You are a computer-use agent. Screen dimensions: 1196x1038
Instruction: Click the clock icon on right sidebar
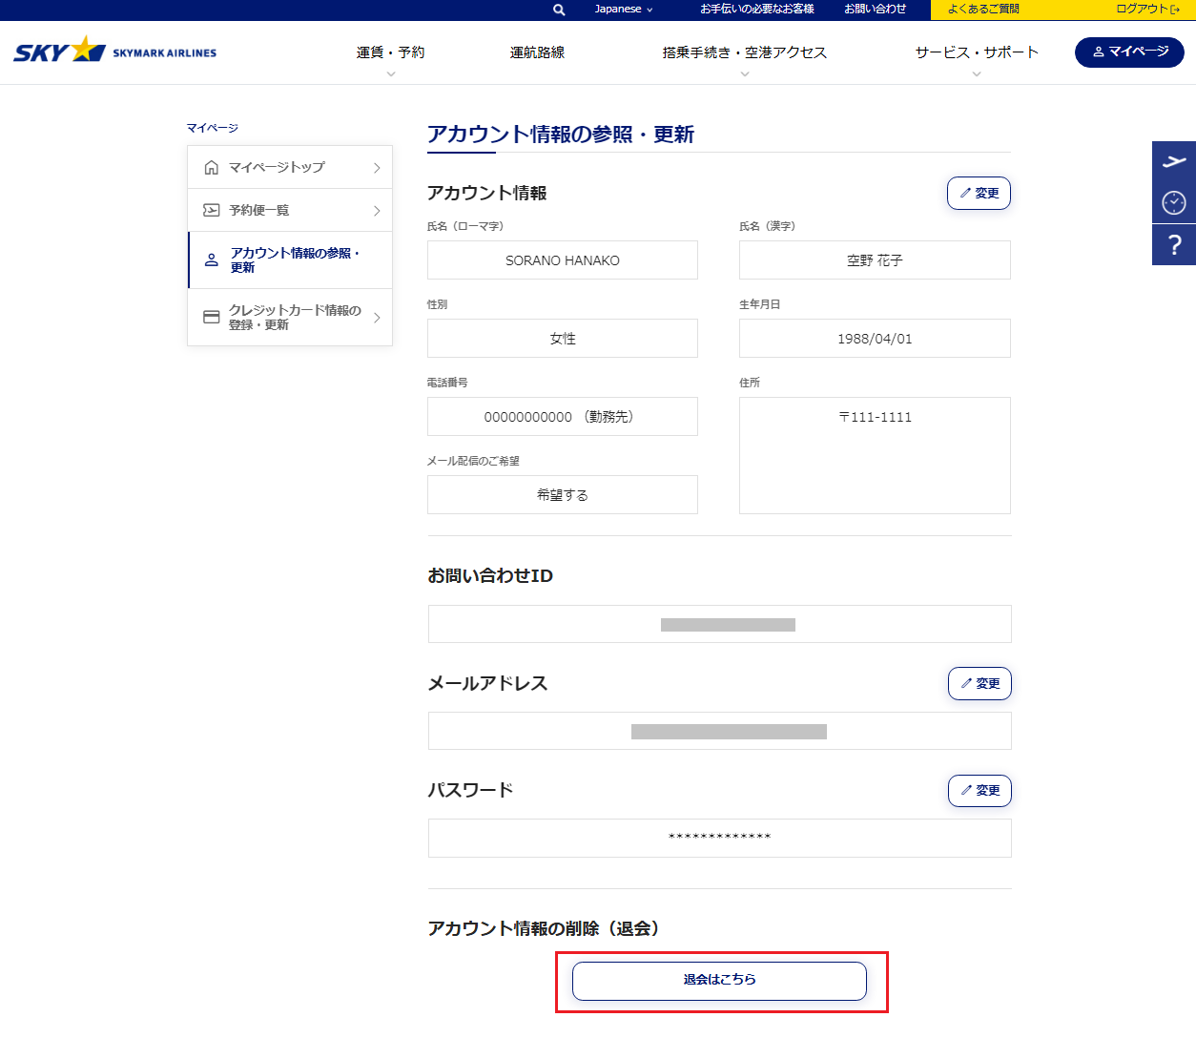click(1174, 202)
